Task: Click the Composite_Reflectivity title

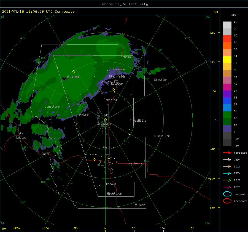Action: coord(124,4)
